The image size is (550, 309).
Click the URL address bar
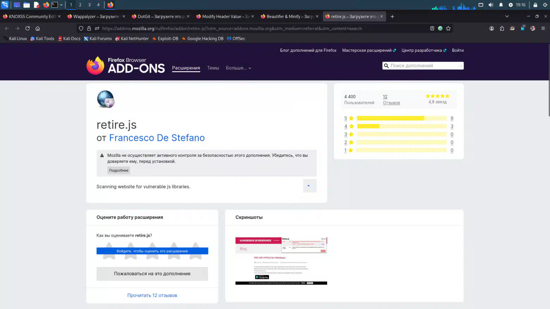point(264,29)
